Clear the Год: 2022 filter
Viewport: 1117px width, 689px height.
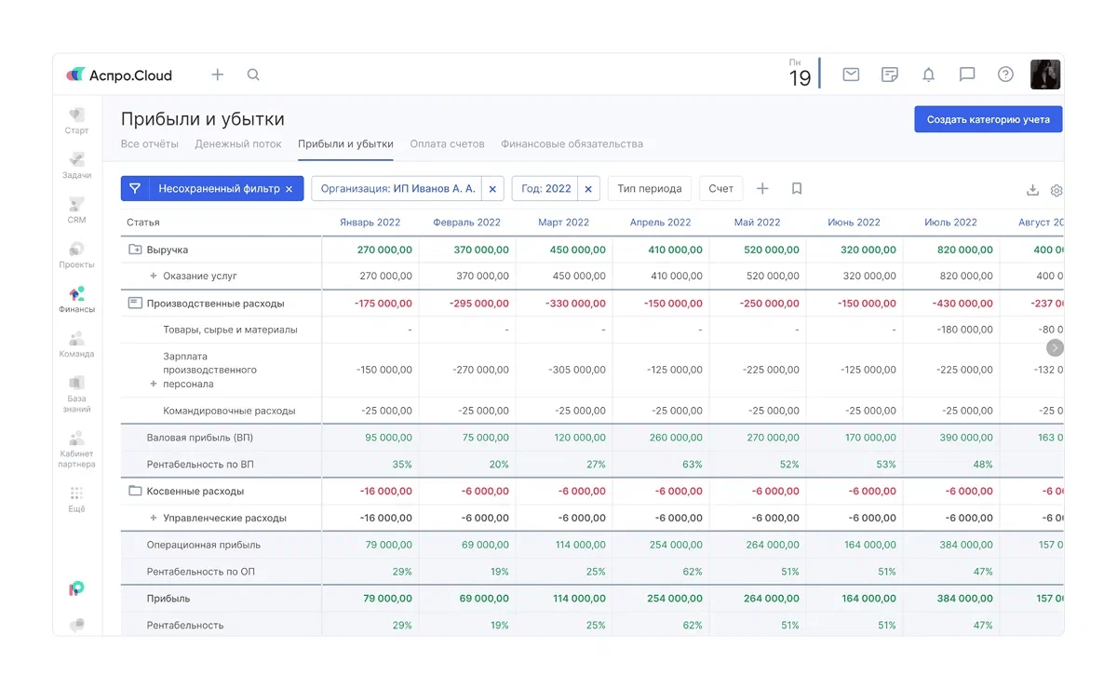588,188
